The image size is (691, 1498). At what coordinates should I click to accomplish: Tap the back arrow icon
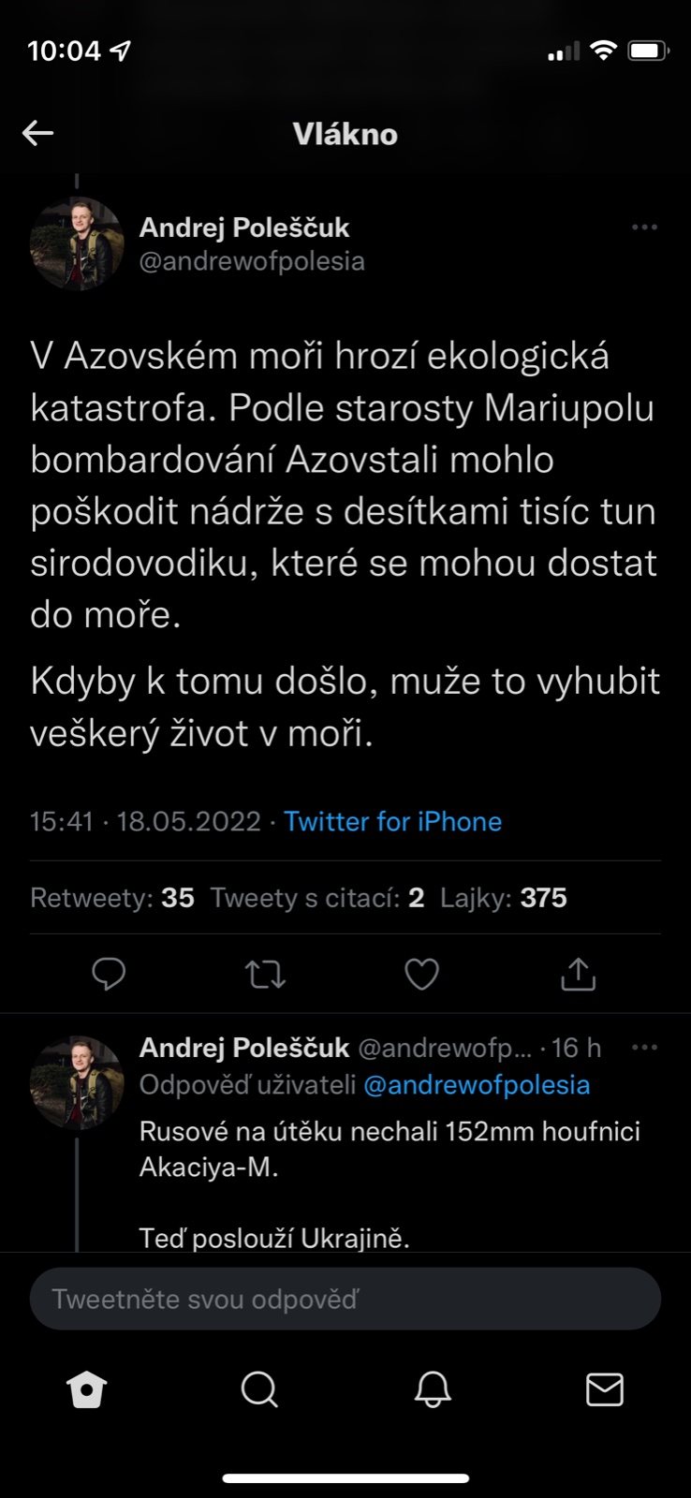(x=37, y=133)
